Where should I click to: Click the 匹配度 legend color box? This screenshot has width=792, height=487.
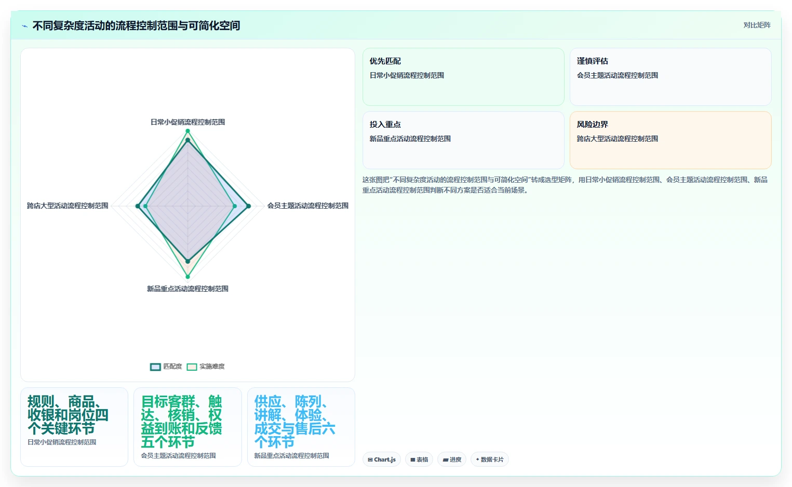tap(155, 367)
